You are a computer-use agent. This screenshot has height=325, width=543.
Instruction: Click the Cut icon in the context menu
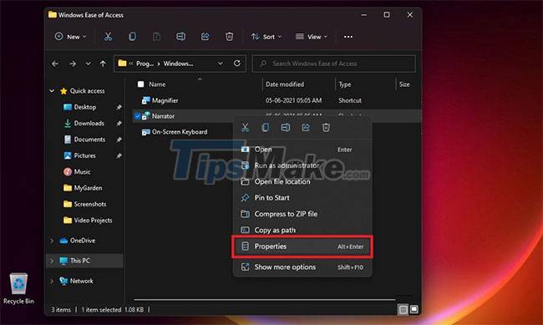[245, 128]
